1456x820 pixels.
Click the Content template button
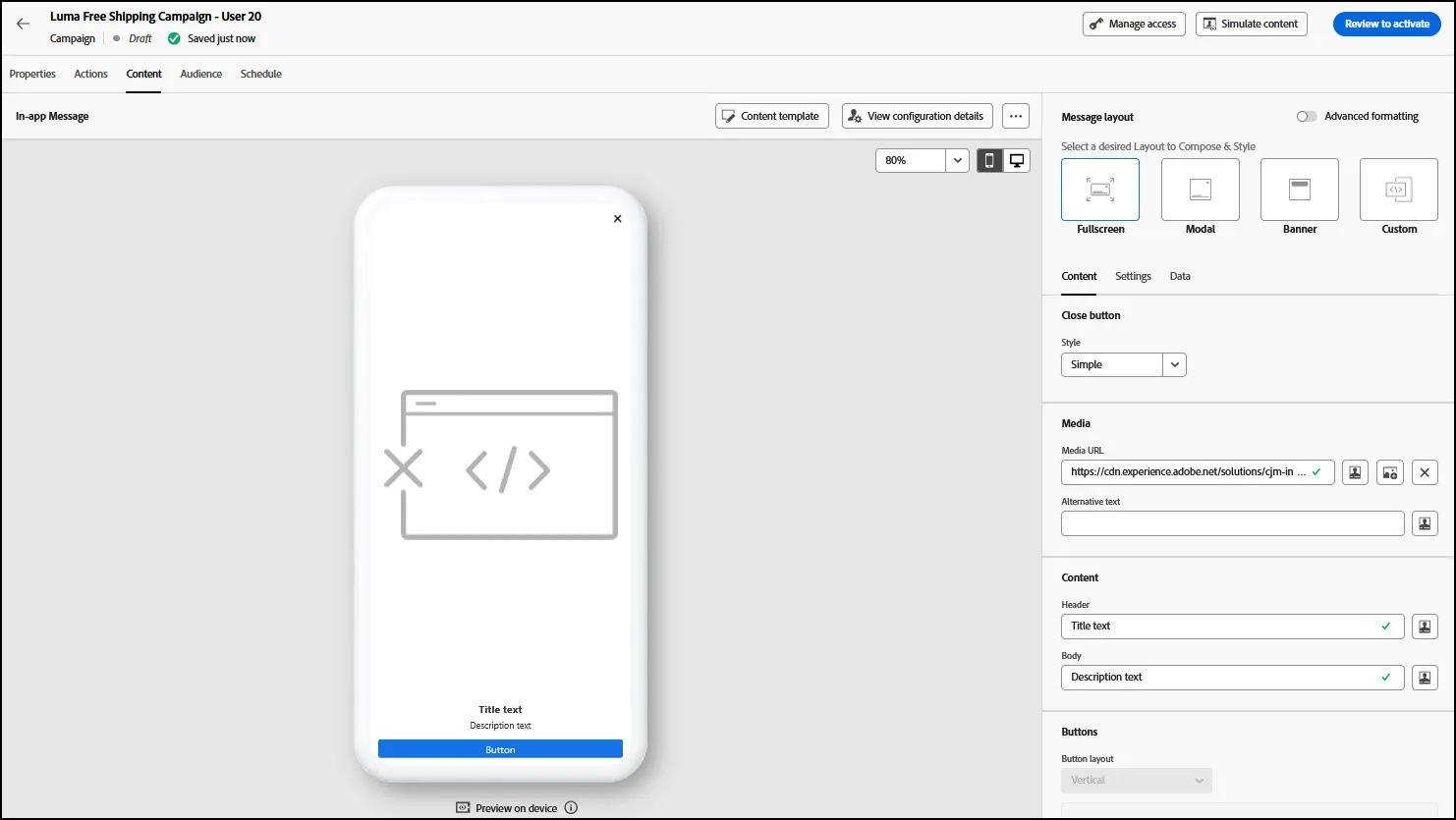coord(772,116)
